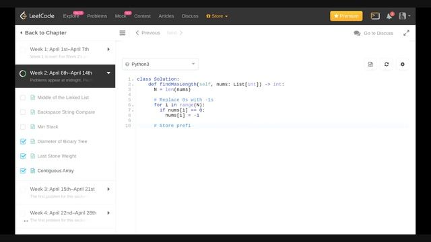
Task: Click the document icon beside Min Stack
Action: click(33, 127)
